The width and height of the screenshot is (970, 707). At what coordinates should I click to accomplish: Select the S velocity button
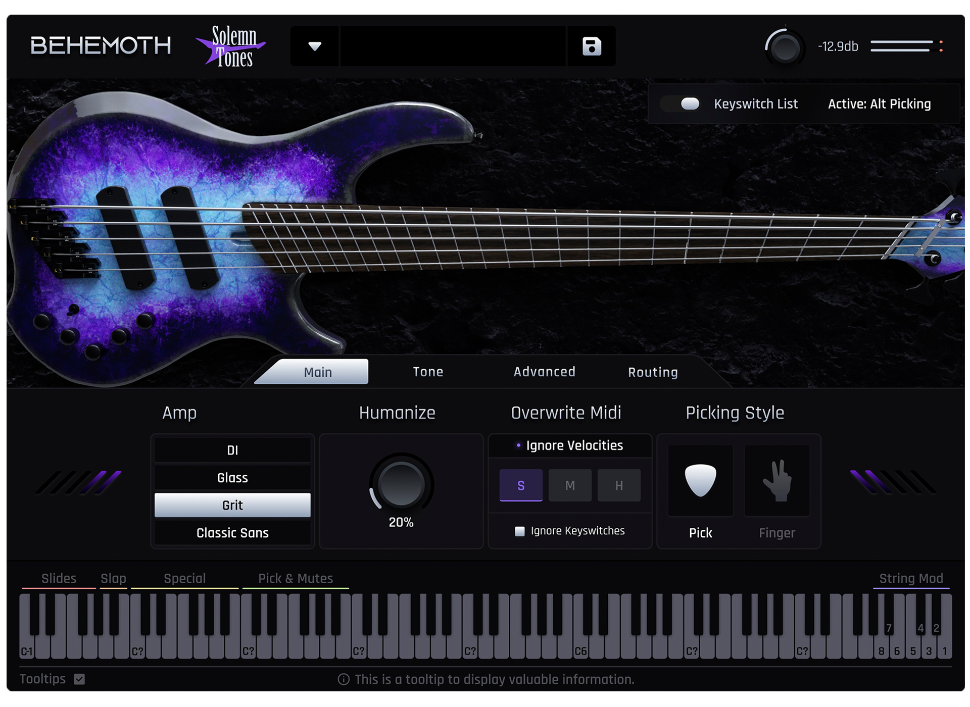521,485
